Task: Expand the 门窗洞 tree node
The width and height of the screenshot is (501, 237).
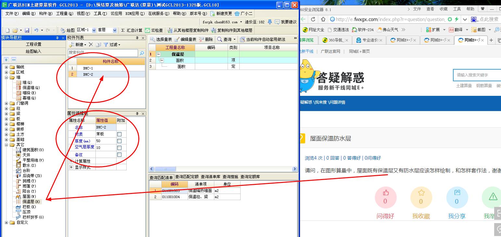Action: coord(6,103)
